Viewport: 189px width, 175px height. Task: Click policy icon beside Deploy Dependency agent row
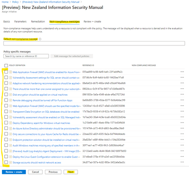pos(10,123)
